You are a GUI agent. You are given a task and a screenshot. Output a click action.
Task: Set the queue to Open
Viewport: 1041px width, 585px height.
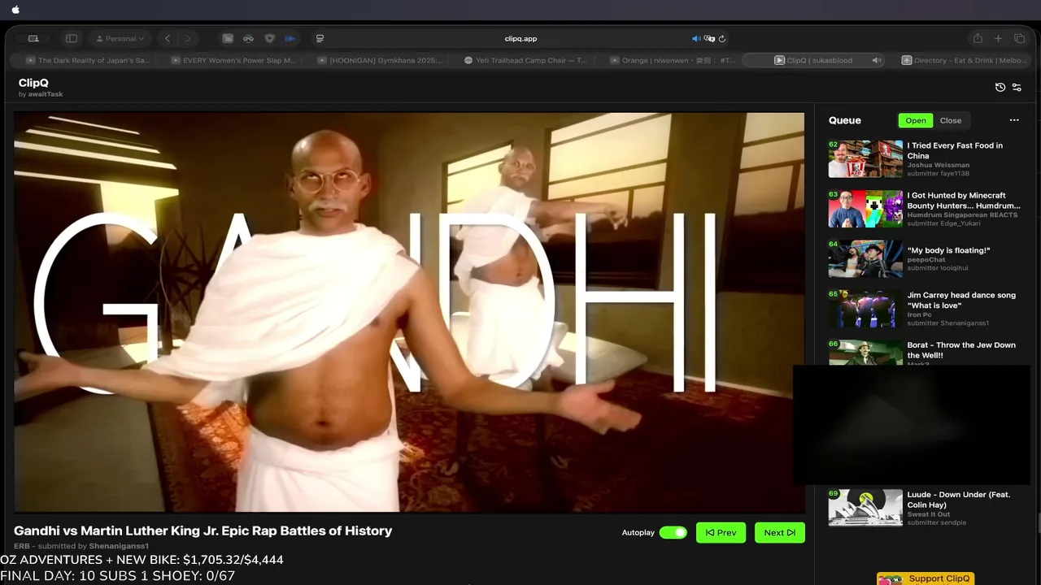point(916,120)
